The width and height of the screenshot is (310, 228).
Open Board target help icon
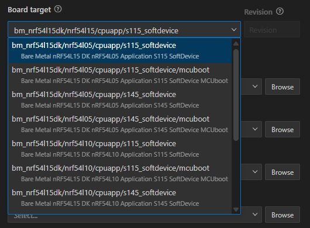[58, 9]
